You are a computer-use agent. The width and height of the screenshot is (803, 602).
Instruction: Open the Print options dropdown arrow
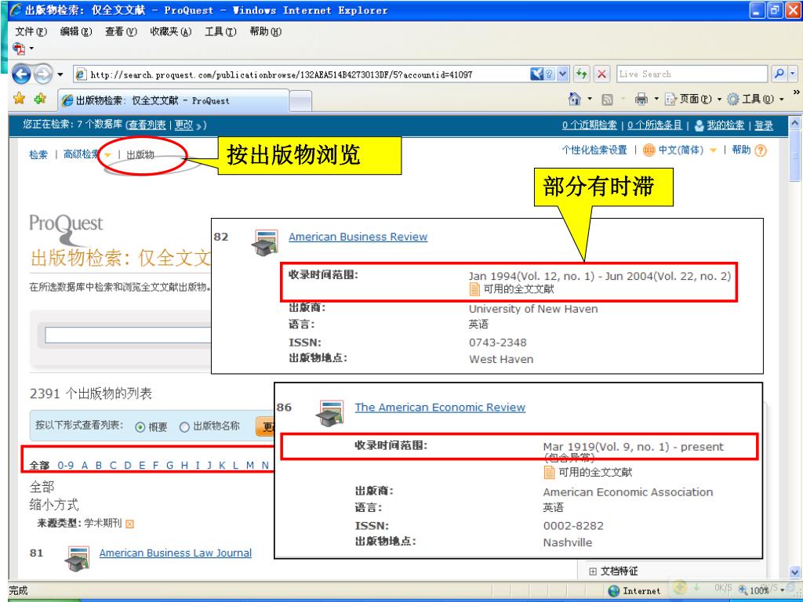point(656,99)
